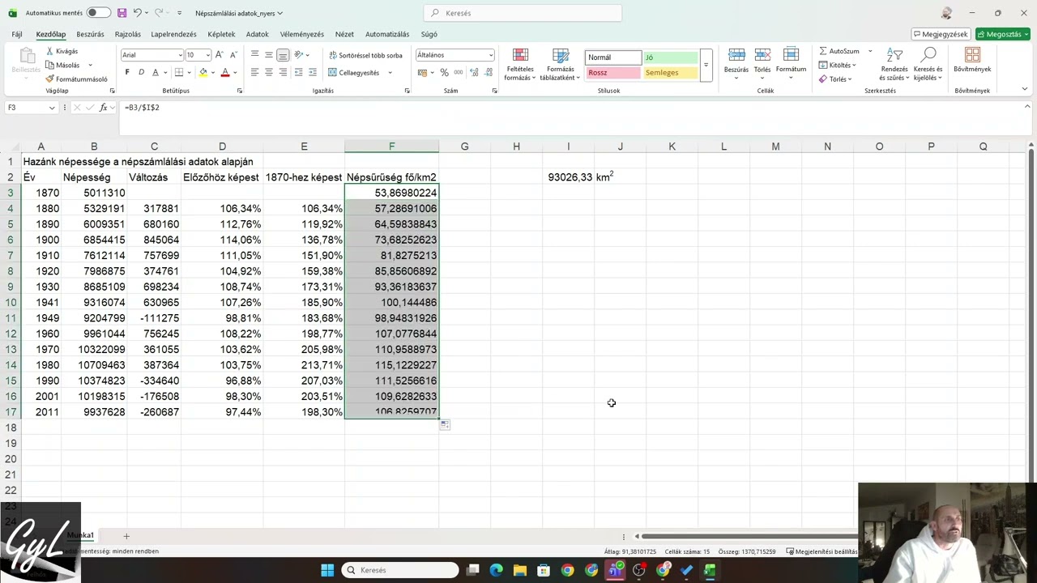Align text left in the cell
Image resolution: width=1037 pixels, height=583 pixels.
[254, 72]
